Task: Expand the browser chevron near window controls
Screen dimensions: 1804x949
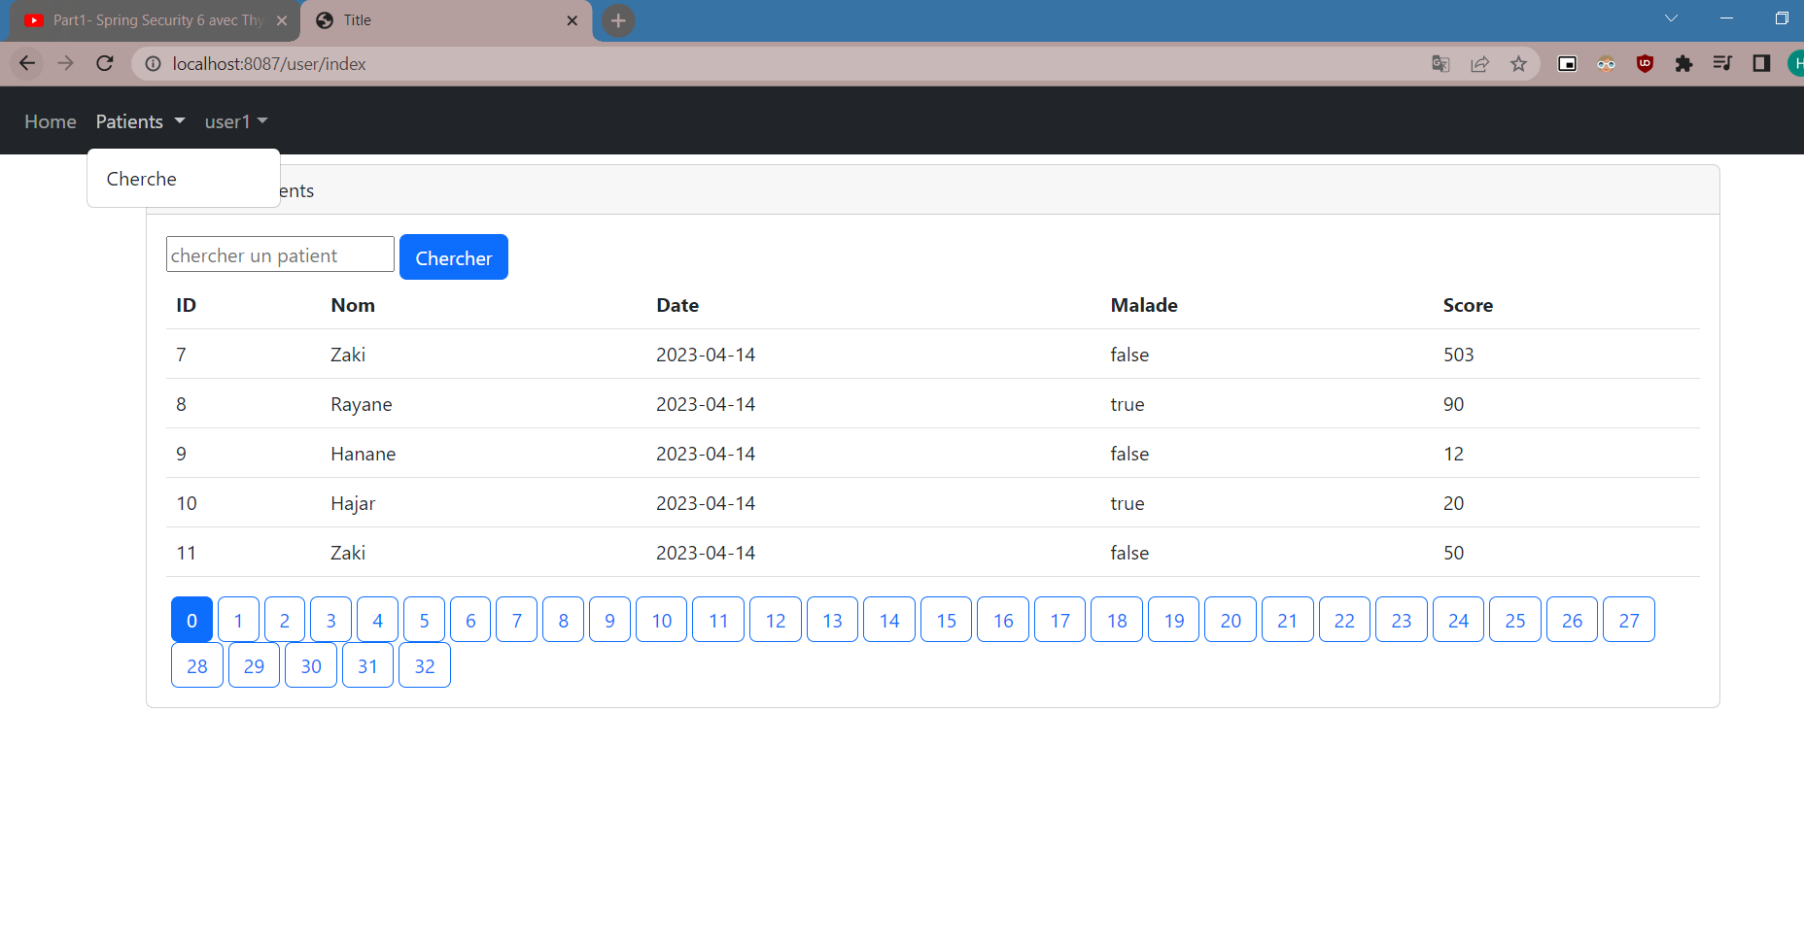Action: (1671, 17)
